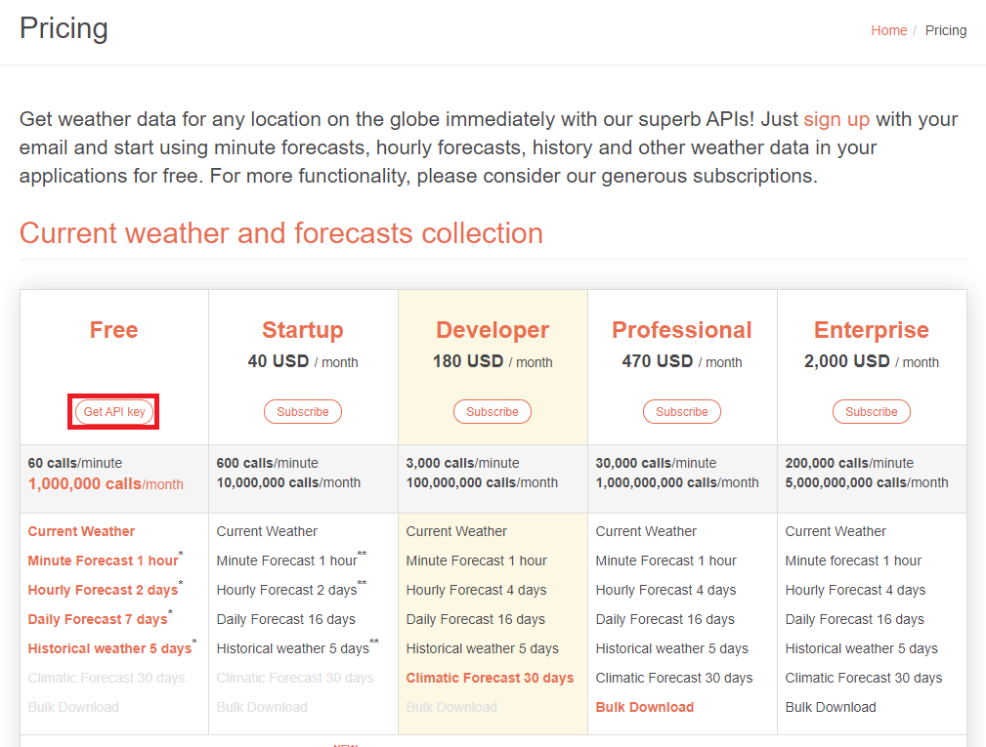The width and height of the screenshot is (986, 747).
Task: Select the Developer column header
Action: (492, 330)
